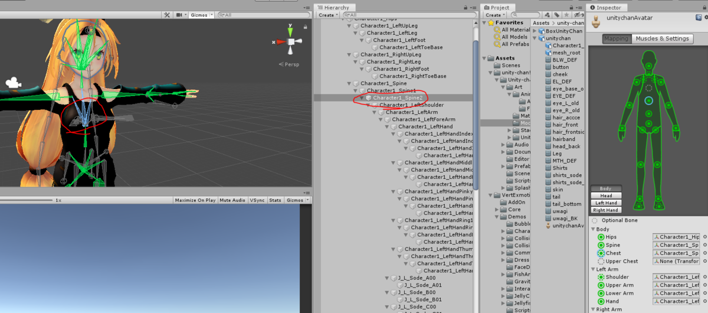The height and width of the screenshot is (313, 708).
Task: Click the Hips bone status circle
Action: (x=601, y=237)
